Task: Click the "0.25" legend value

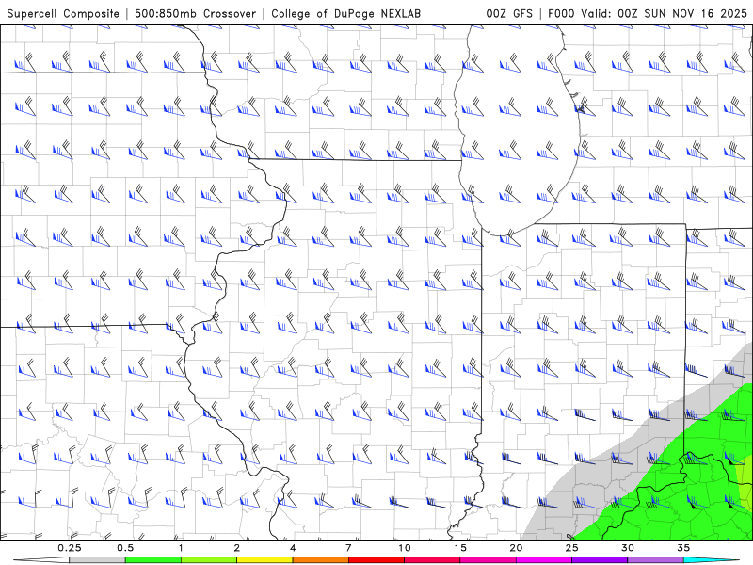Action: click(x=70, y=548)
